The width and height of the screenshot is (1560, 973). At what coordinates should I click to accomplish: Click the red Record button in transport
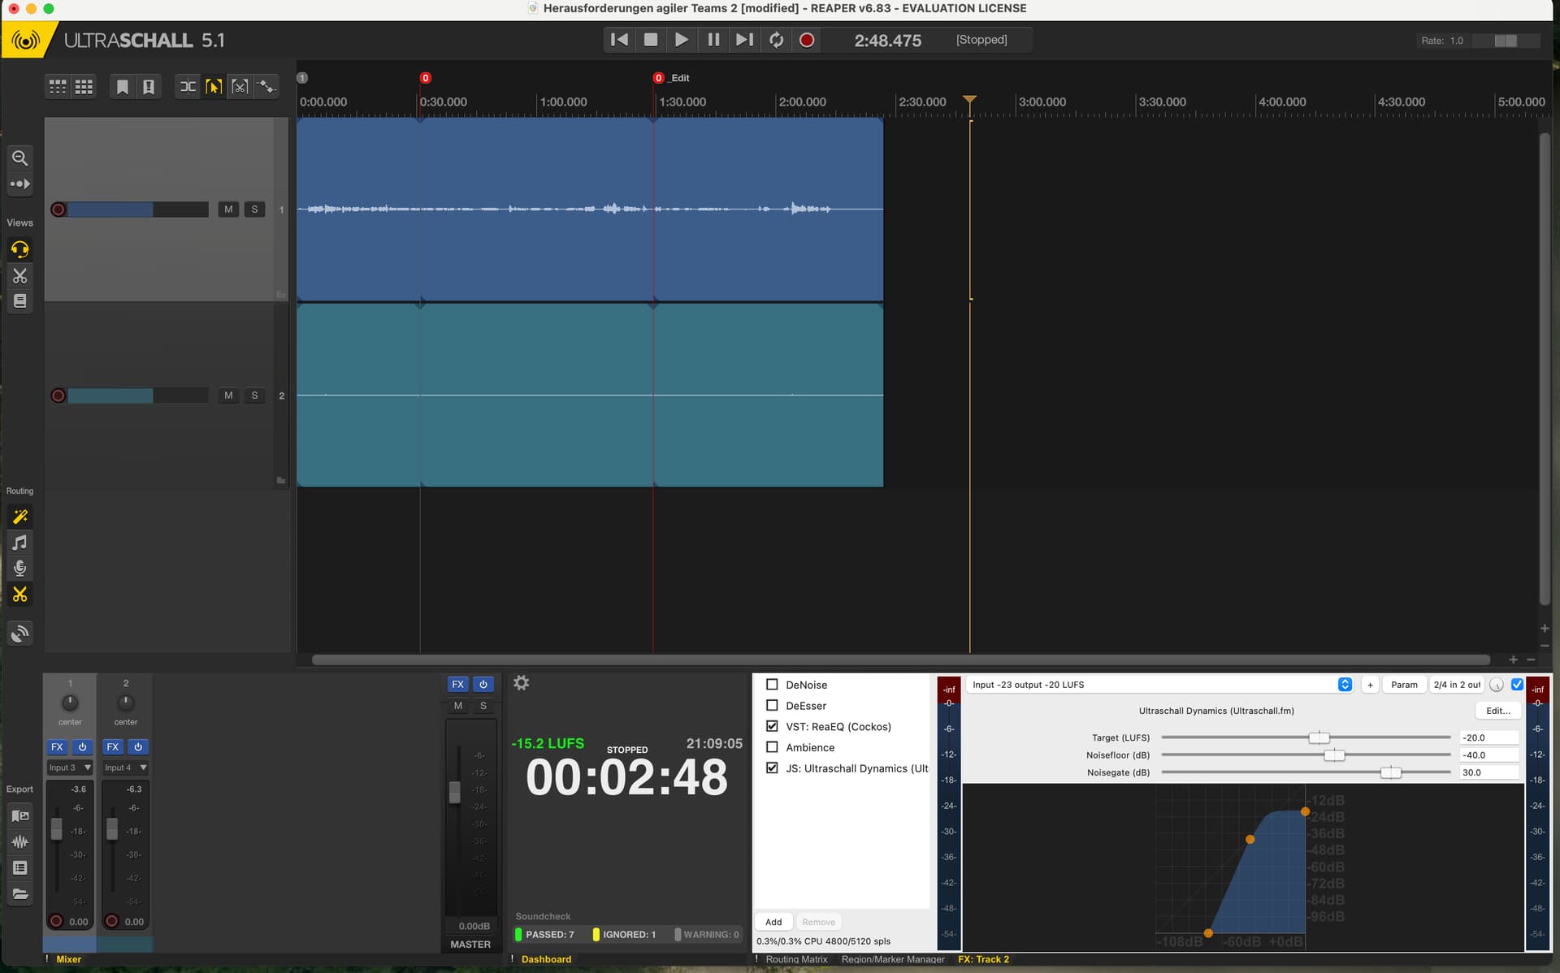click(x=807, y=40)
